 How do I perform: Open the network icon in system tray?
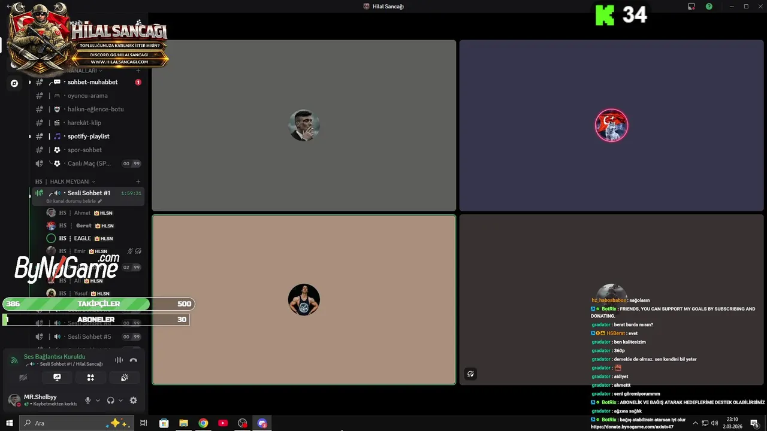pyautogui.click(x=705, y=423)
